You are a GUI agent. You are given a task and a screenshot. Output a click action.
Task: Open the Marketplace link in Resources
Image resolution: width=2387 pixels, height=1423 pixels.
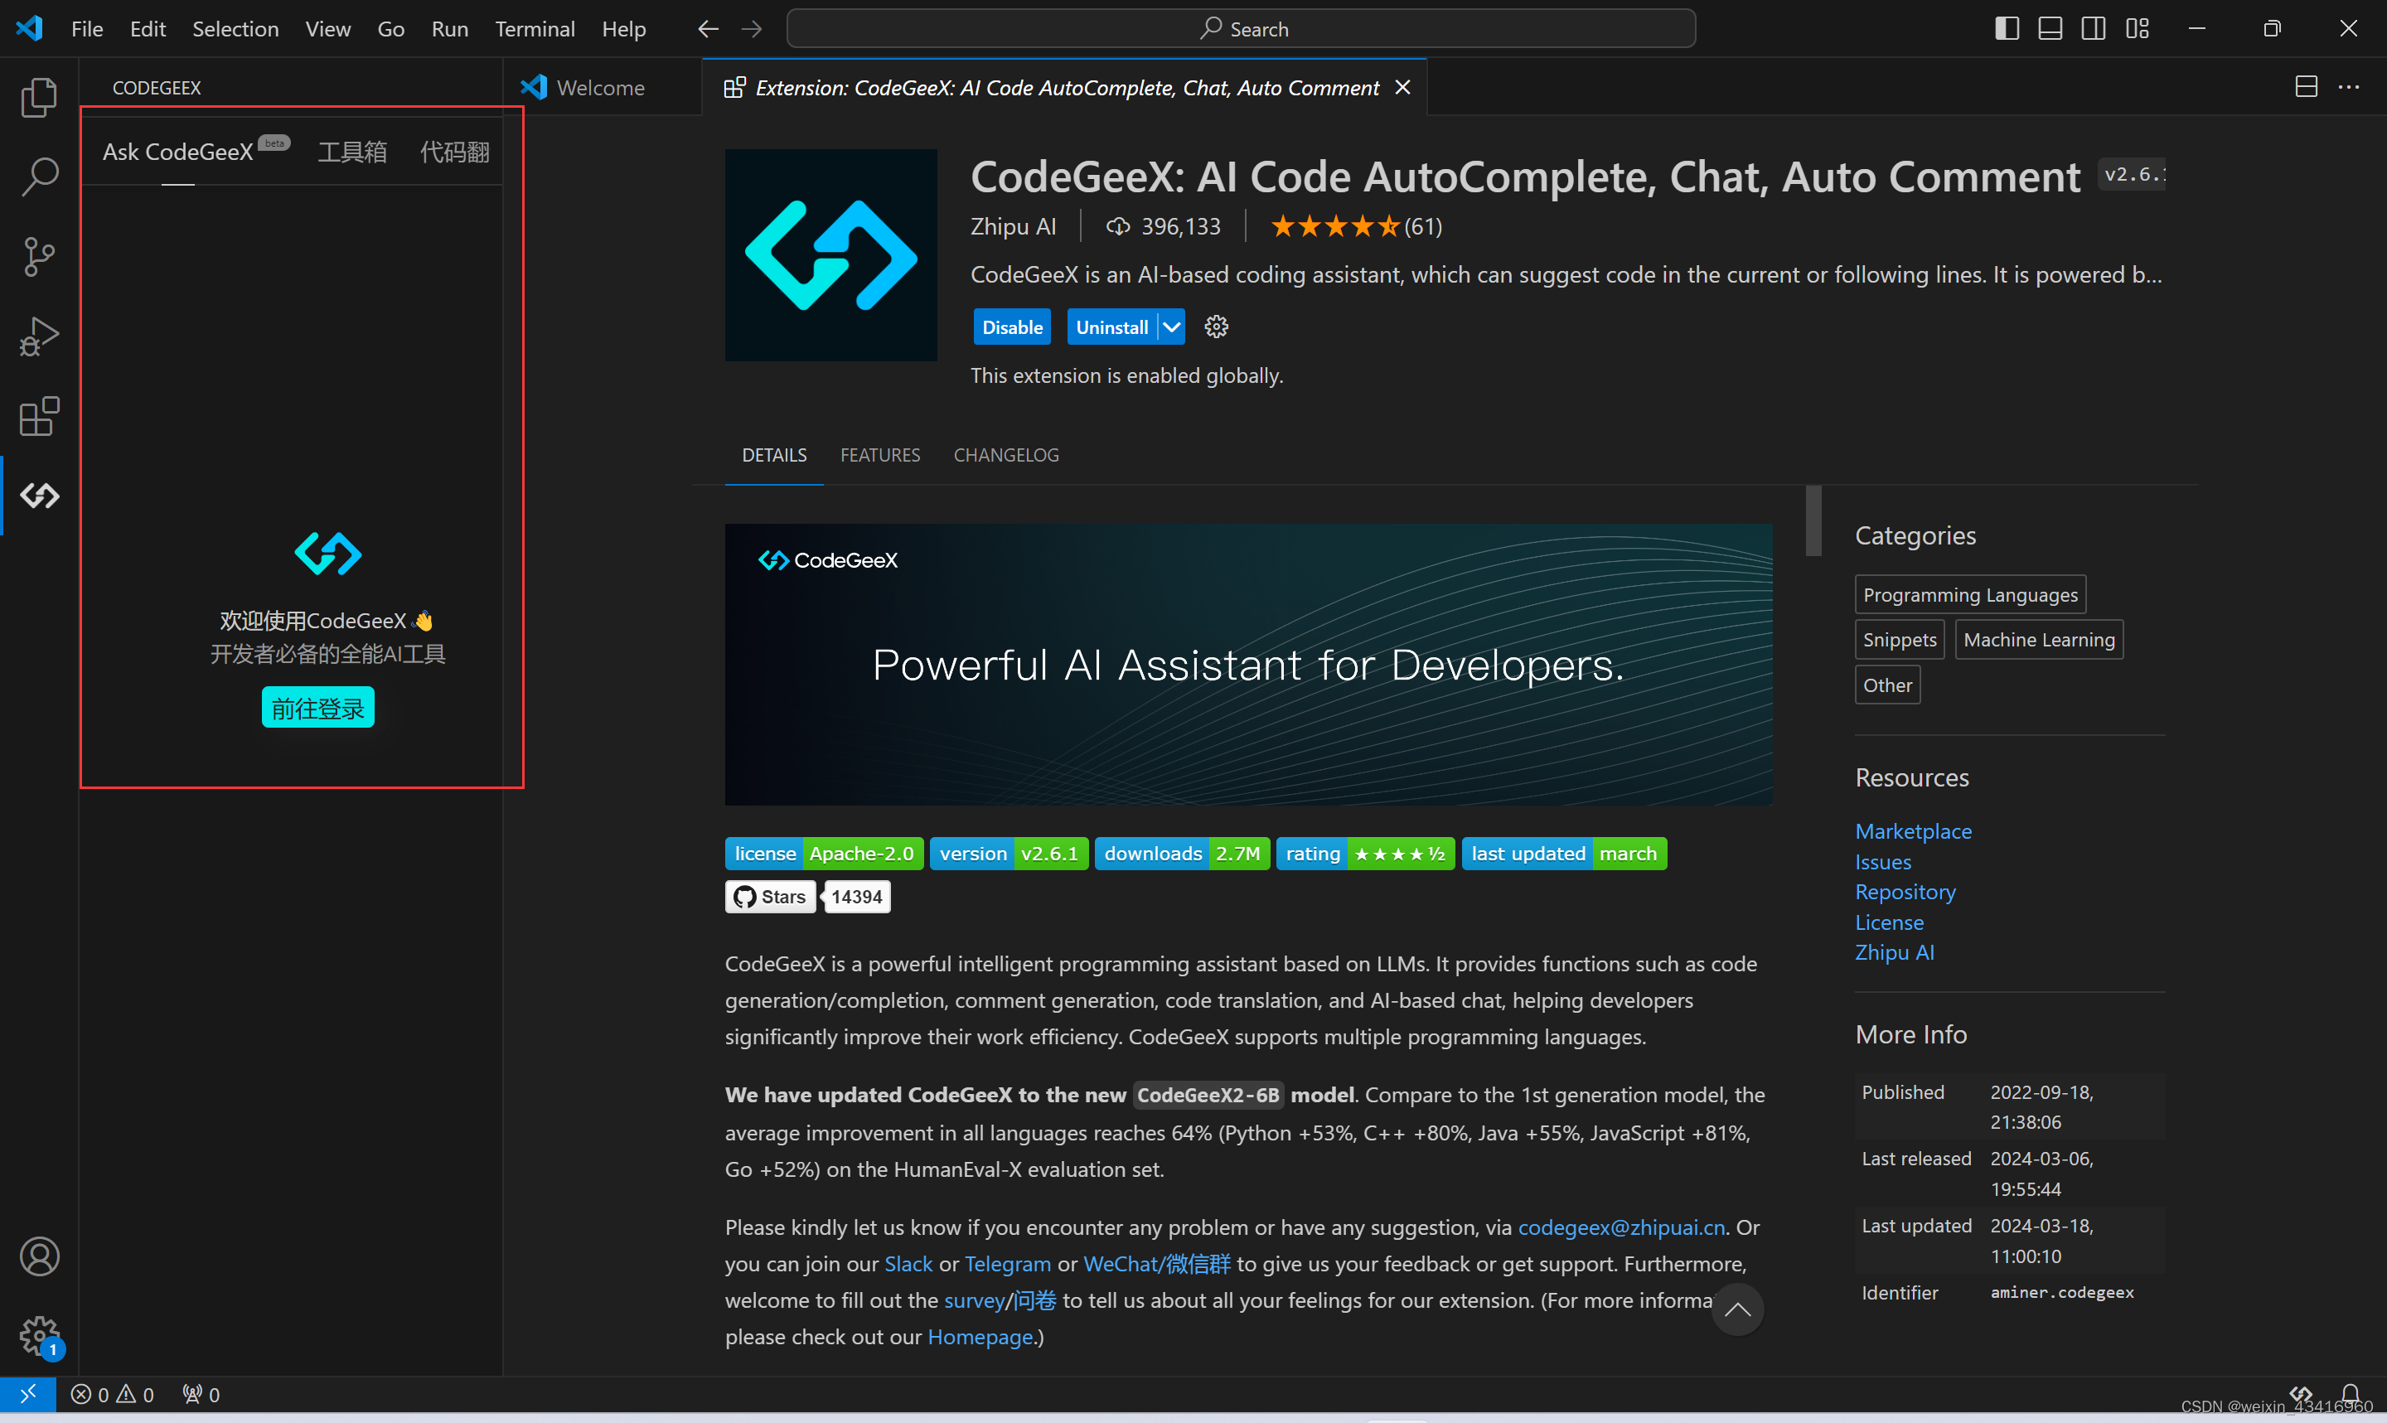(x=1913, y=832)
